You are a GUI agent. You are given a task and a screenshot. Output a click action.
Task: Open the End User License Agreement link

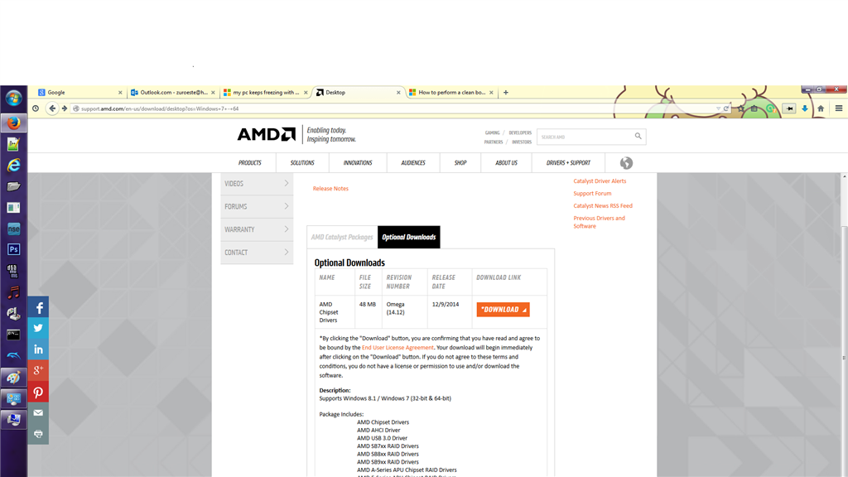click(x=397, y=348)
